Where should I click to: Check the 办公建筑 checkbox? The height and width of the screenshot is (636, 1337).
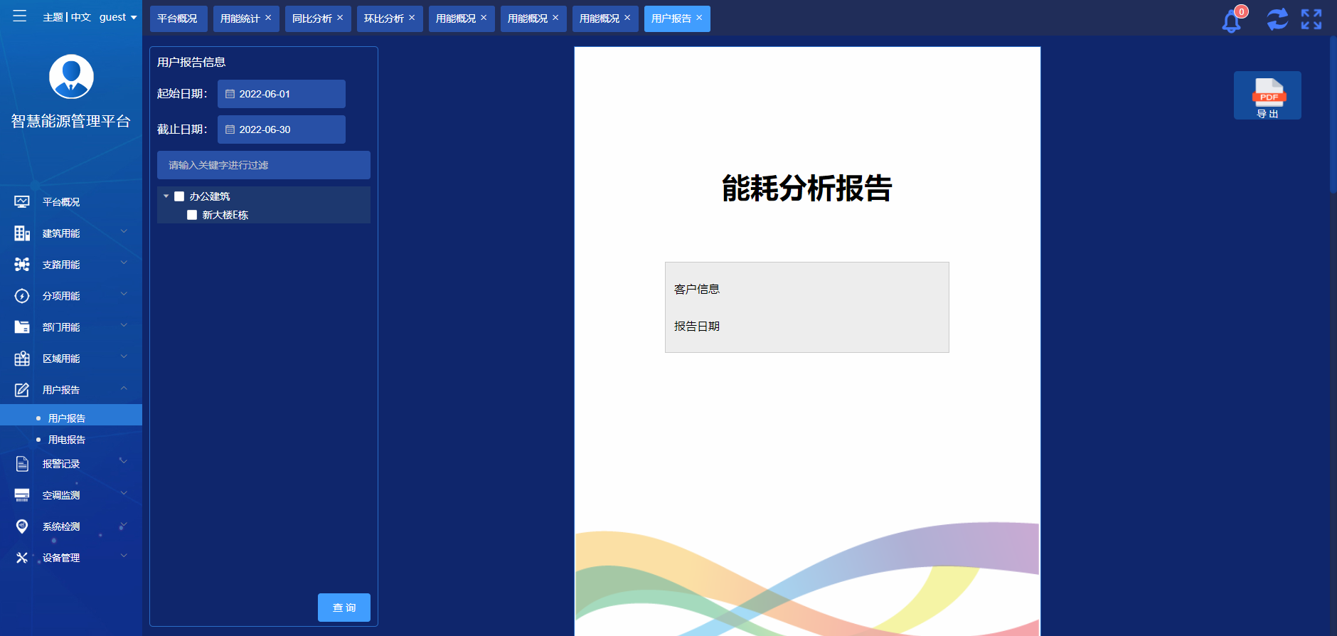pos(179,196)
